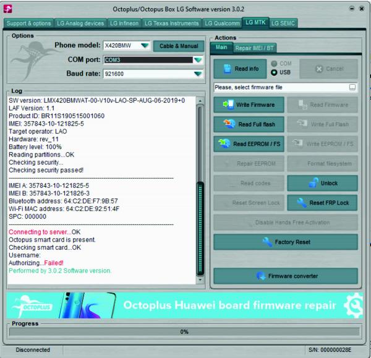Click 'Octopus smart card is present.' log line
Screen dimensions: 371x358
[52, 240]
